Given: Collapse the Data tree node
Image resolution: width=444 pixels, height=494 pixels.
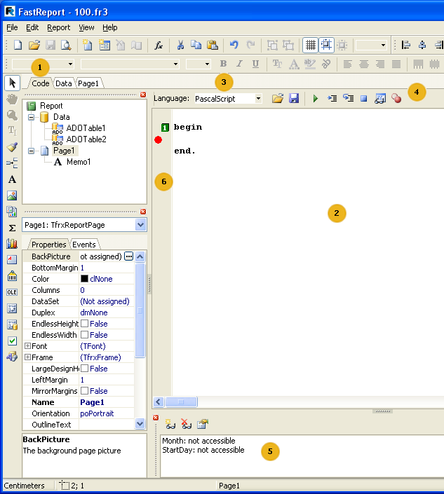Looking at the screenshot, I should (x=32, y=117).
